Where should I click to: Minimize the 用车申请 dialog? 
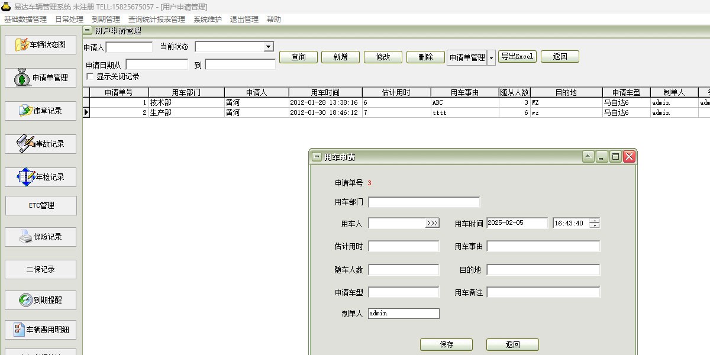602,157
